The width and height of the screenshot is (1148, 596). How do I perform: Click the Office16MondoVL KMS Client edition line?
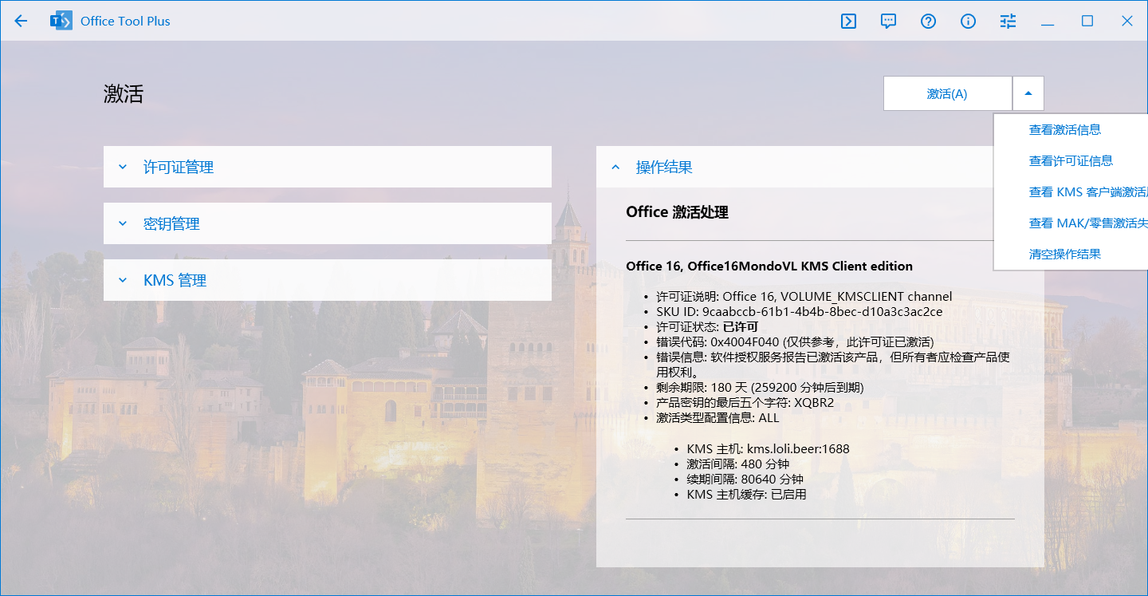[x=769, y=266]
